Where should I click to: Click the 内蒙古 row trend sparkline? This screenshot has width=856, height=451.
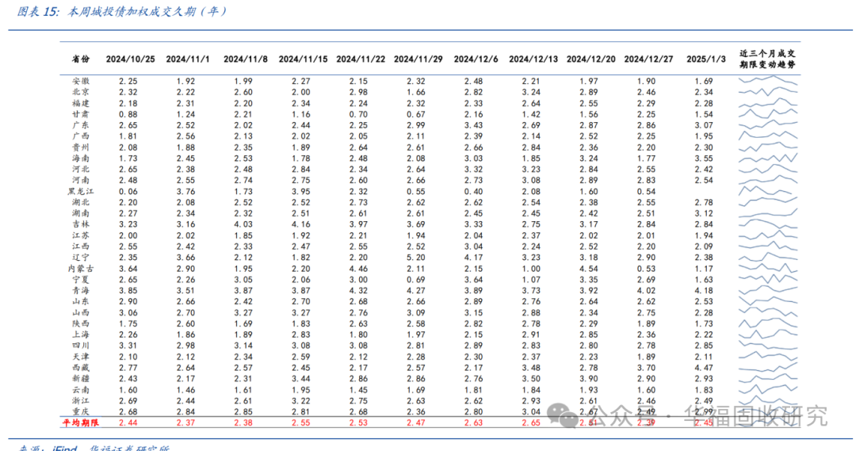767,269
